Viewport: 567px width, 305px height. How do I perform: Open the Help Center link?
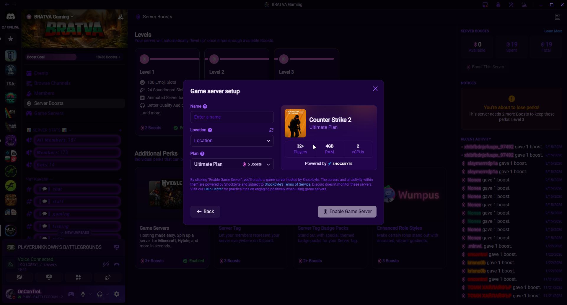(214, 189)
